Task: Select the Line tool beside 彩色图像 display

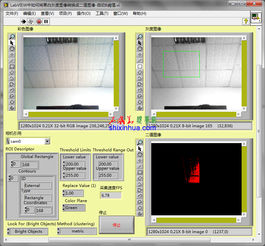Action: pos(12,60)
